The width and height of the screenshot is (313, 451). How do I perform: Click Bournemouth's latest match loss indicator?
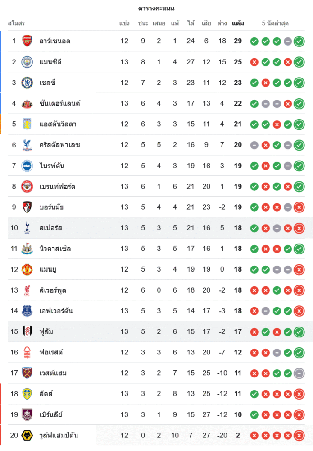pos(299,207)
